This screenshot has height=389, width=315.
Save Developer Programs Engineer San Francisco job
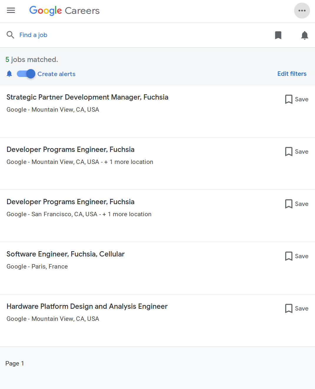296,204
